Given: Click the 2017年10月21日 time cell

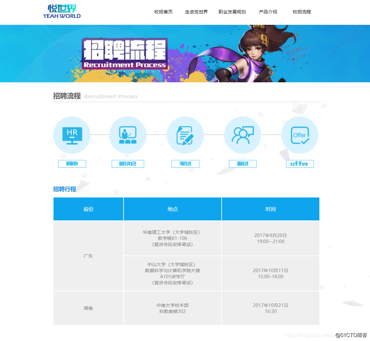Looking at the screenshot, I should tap(271, 308).
